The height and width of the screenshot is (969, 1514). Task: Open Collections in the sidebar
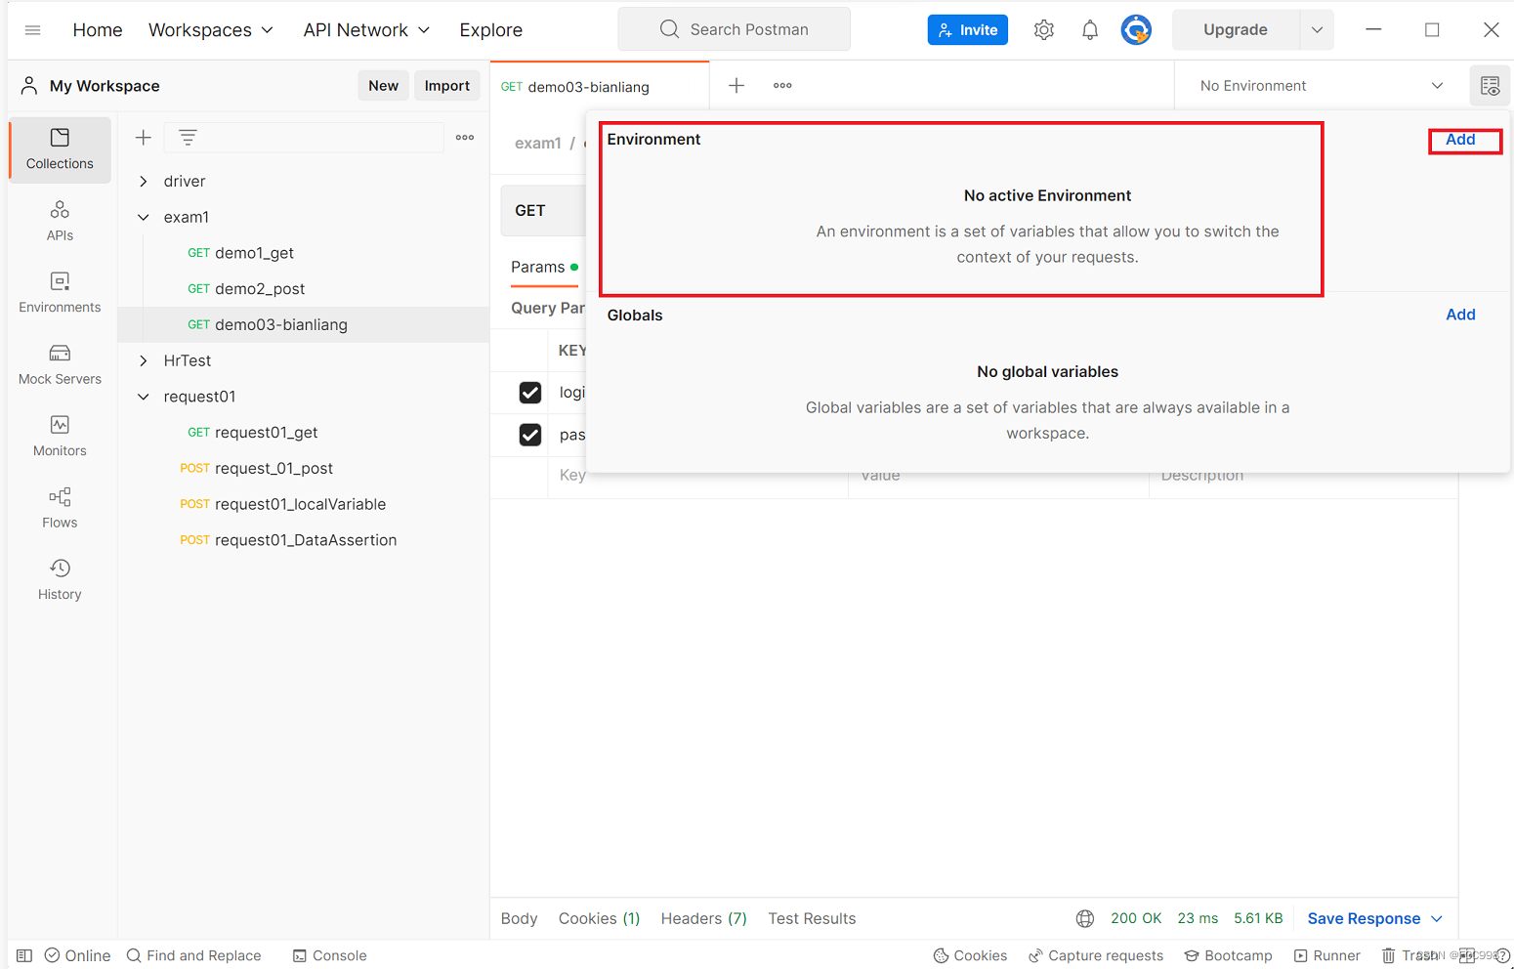click(60, 149)
